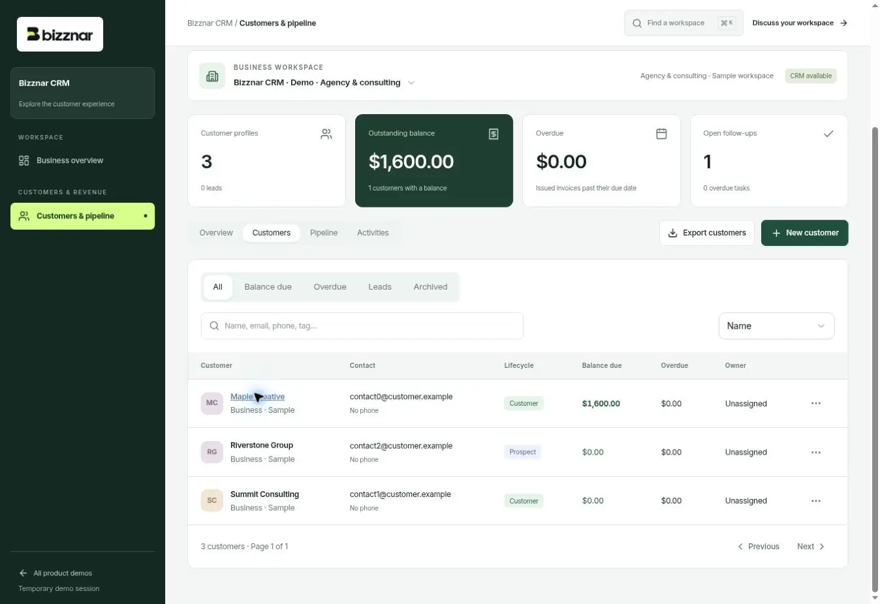
Task: Switch to the Pipeline tab
Action: [324, 233]
